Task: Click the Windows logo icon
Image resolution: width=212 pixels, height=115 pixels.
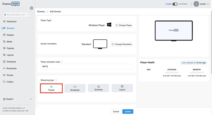Action: [x=109, y=25]
